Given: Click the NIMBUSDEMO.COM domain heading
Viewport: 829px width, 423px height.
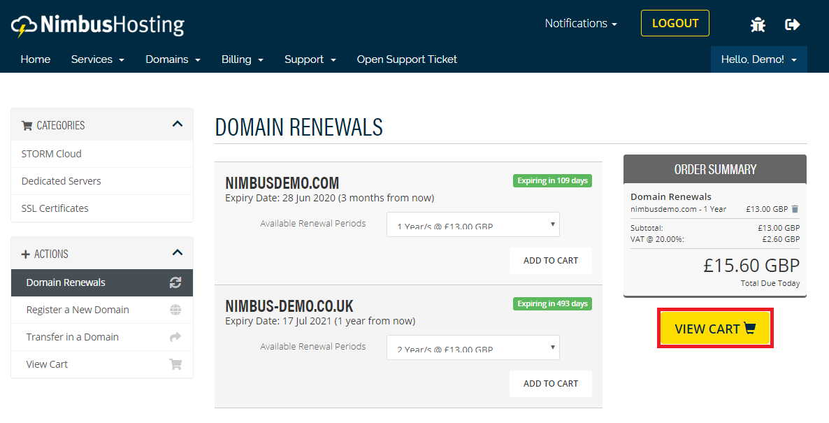Looking at the screenshot, I should tap(282, 183).
